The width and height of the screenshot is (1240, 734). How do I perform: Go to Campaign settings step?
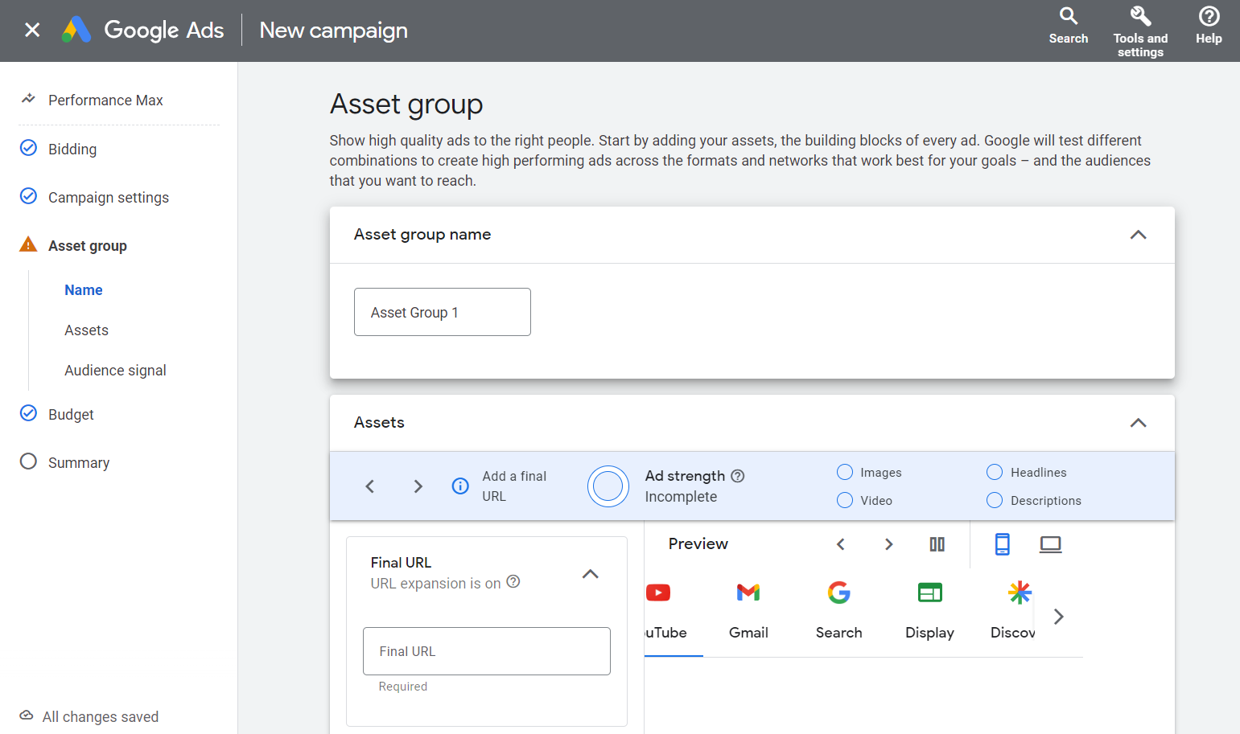coord(109,198)
